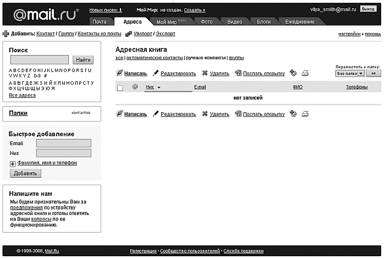385x259 pixels.
Task: Open the Фото tab
Action: point(206,21)
